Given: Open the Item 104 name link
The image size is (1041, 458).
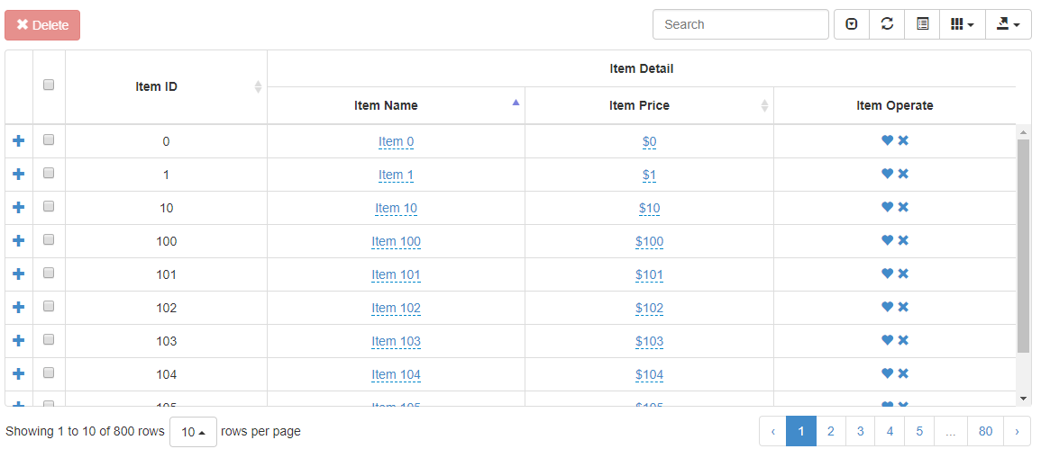Looking at the screenshot, I should (397, 374).
